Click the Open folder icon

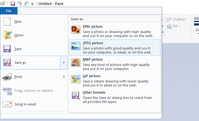tap(7, 35)
